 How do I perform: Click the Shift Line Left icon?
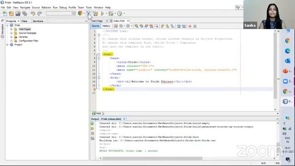(x=179, y=26)
